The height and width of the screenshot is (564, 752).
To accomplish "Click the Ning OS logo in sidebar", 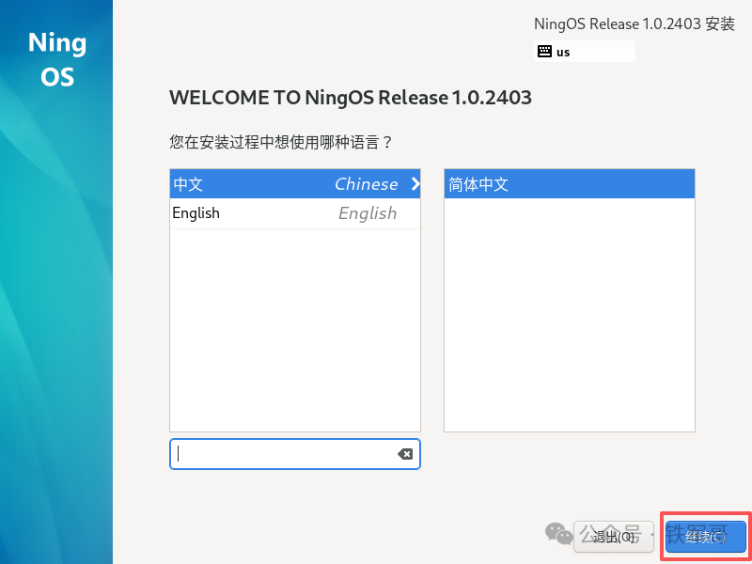I will [56, 59].
